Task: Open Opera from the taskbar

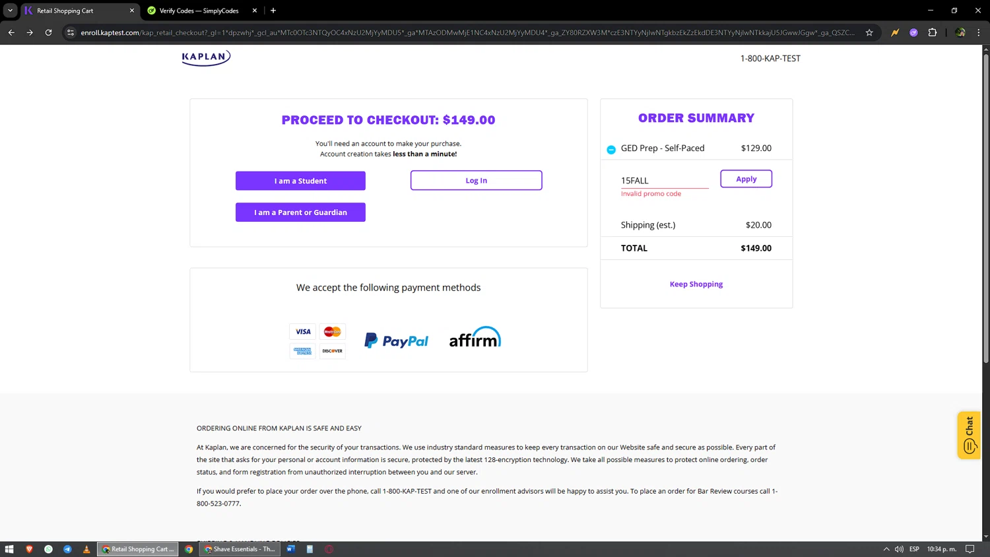Action: tap(329, 549)
